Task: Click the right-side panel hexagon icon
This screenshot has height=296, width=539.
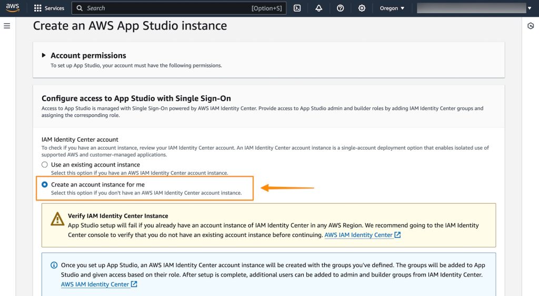Action: pyautogui.click(x=531, y=26)
